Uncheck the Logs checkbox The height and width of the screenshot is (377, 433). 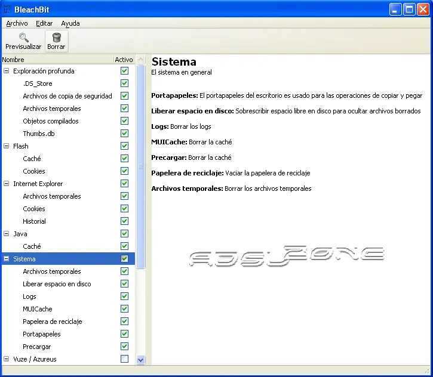(125, 296)
